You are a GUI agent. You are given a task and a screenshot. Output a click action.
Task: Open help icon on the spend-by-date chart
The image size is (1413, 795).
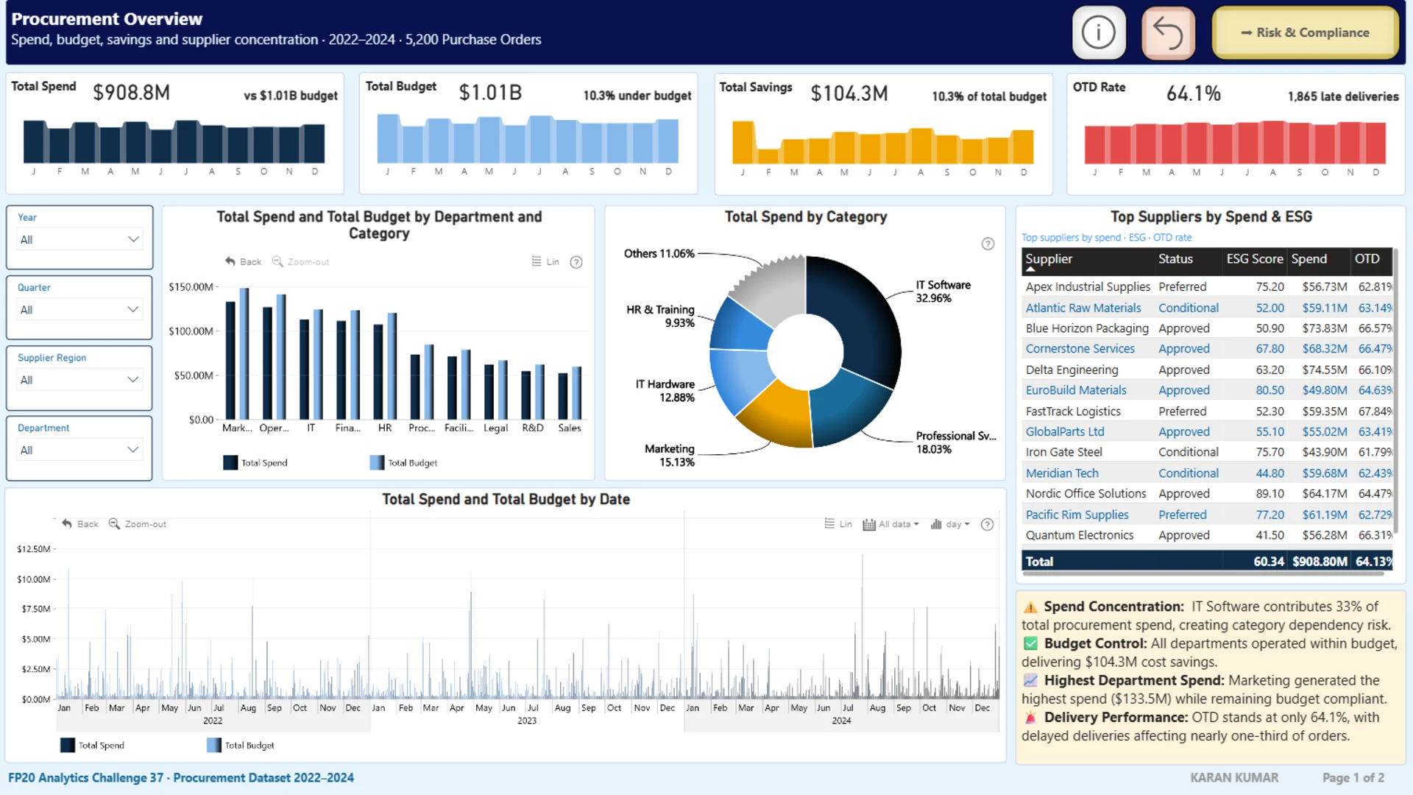point(988,524)
